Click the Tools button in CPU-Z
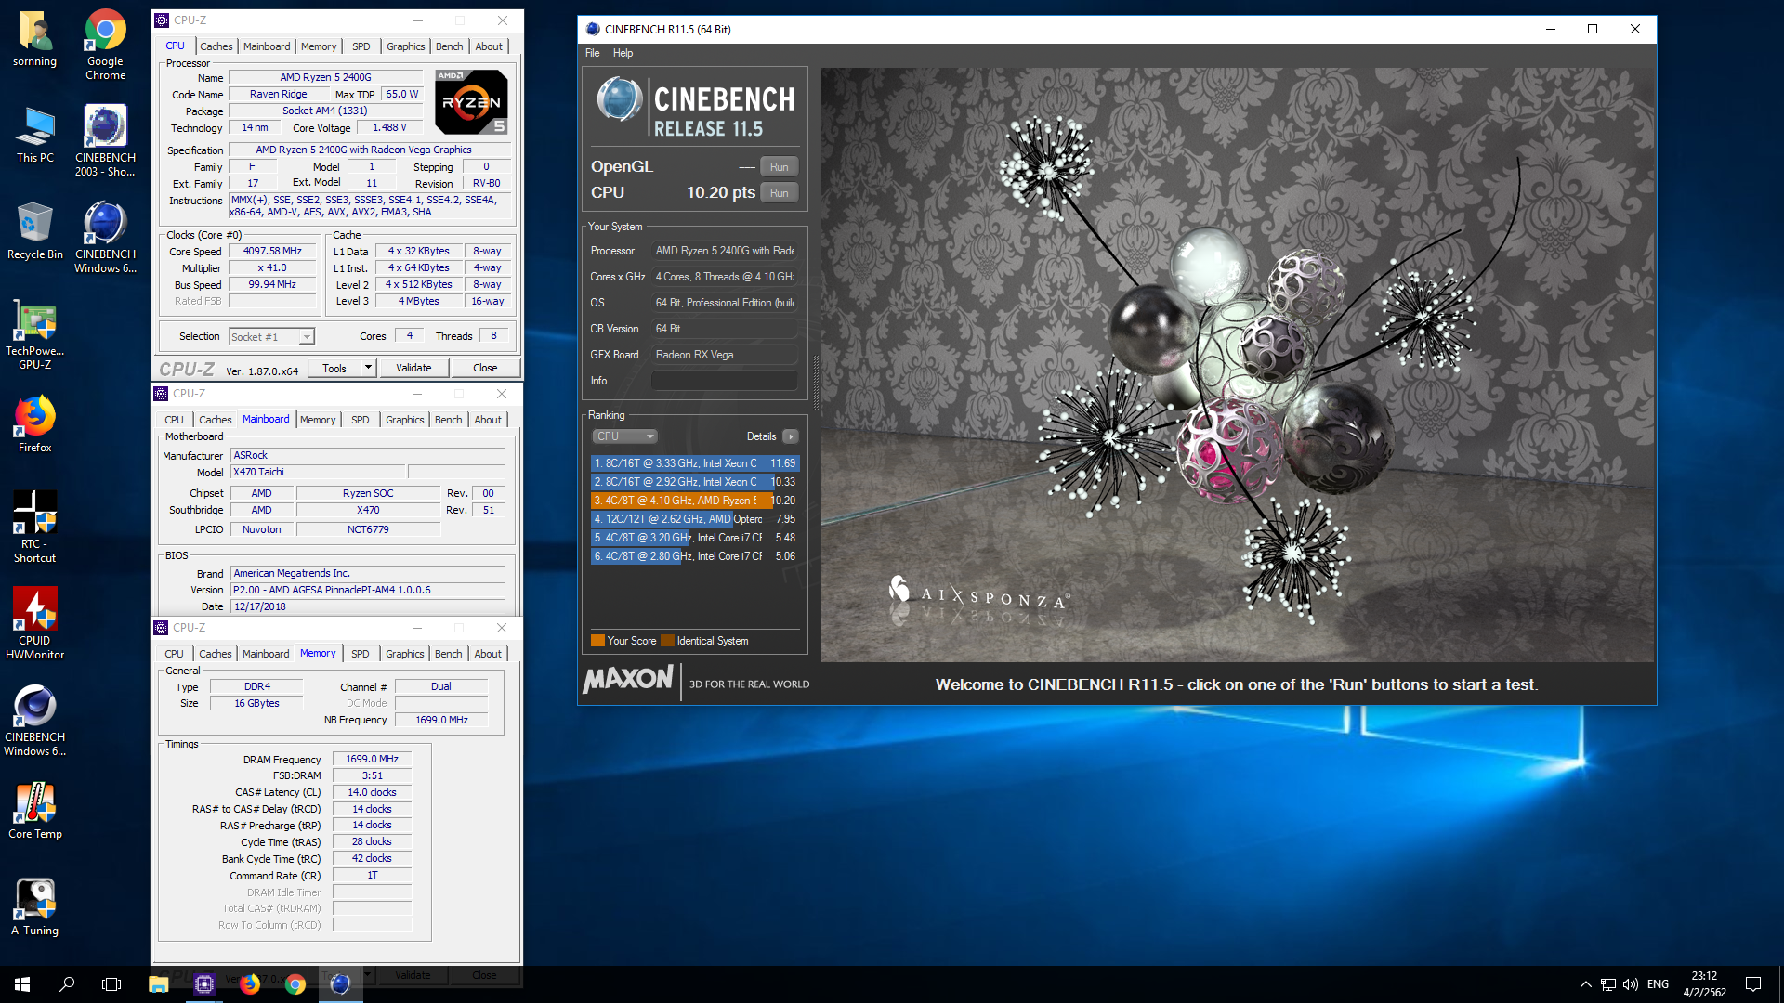The image size is (1784, 1003). click(334, 368)
